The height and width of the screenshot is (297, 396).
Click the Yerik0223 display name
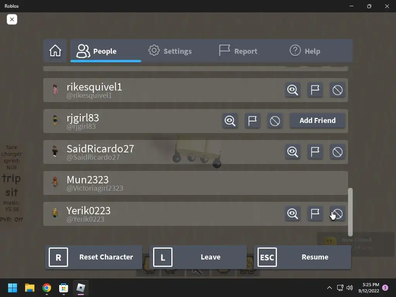click(x=89, y=211)
